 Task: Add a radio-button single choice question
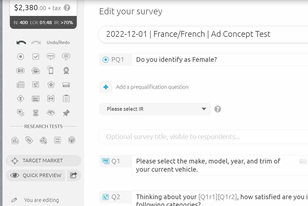click(20, 57)
